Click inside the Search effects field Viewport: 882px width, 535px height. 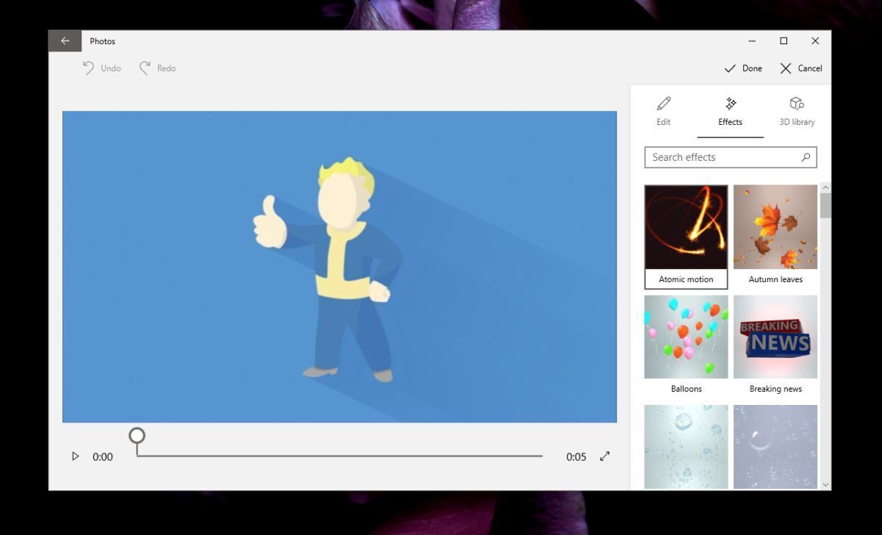tap(720, 157)
